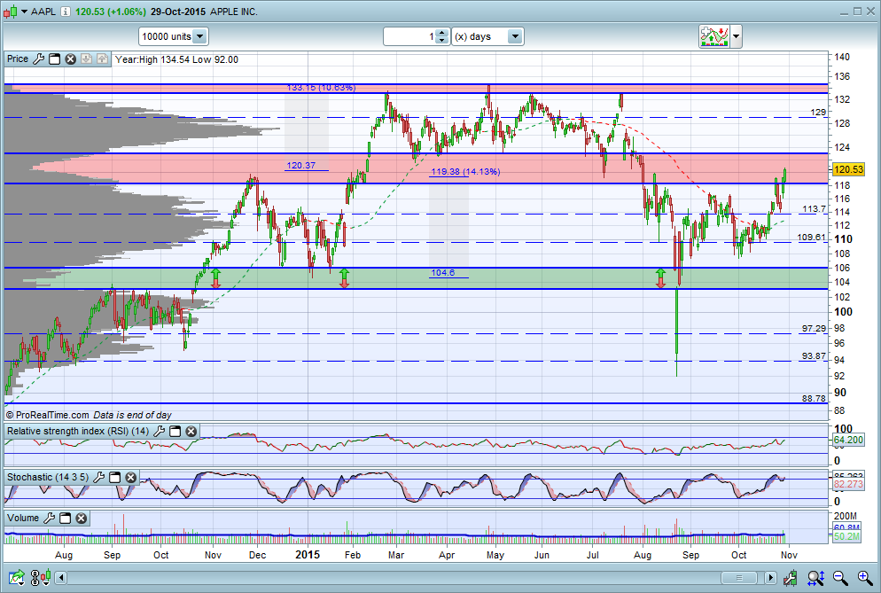The height and width of the screenshot is (593, 881).
Task: Click the chart properties wrench icon at bottom right
Action: tap(790, 577)
